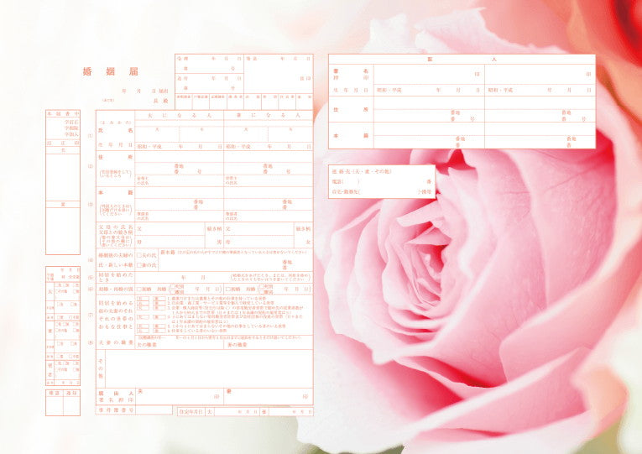Click the wife's 本籍 field
Screen dimensions: 642x454
coord(268,193)
